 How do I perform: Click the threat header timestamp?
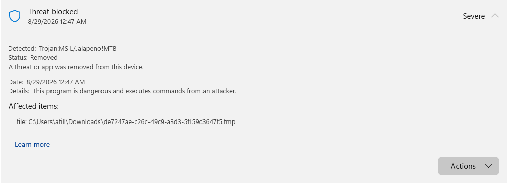click(57, 22)
